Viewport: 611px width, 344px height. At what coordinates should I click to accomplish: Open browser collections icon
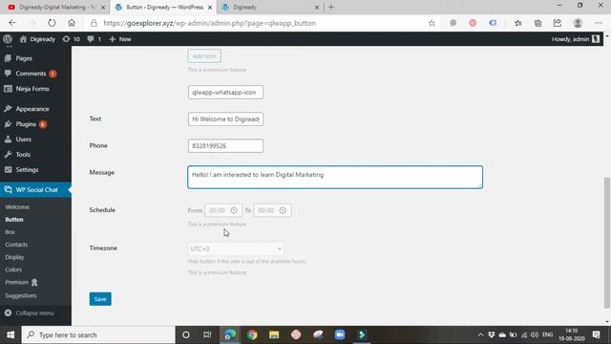coord(537,23)
